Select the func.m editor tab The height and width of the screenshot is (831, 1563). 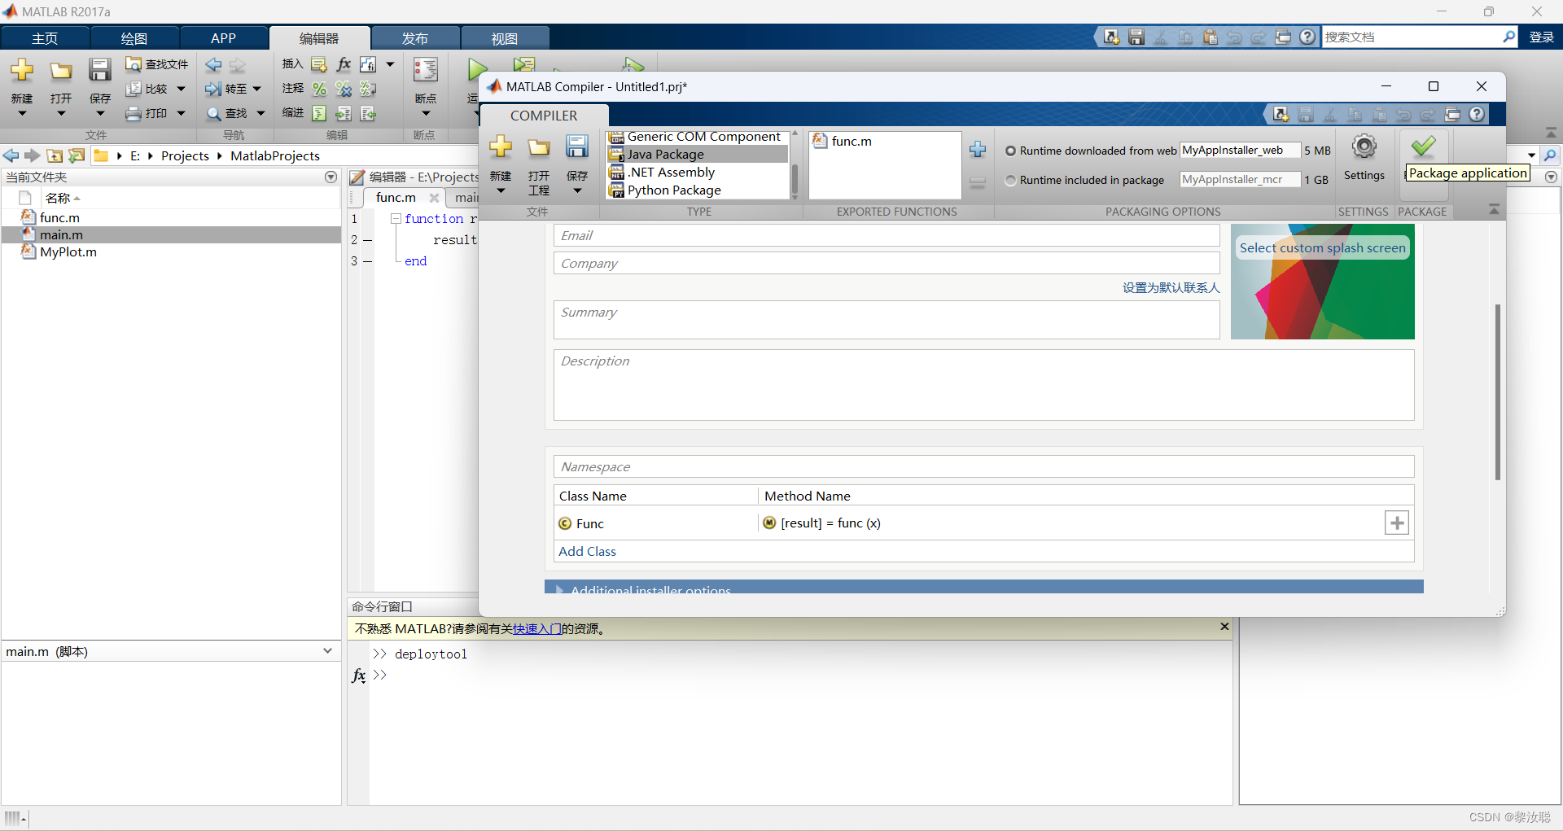click(396, 197)
